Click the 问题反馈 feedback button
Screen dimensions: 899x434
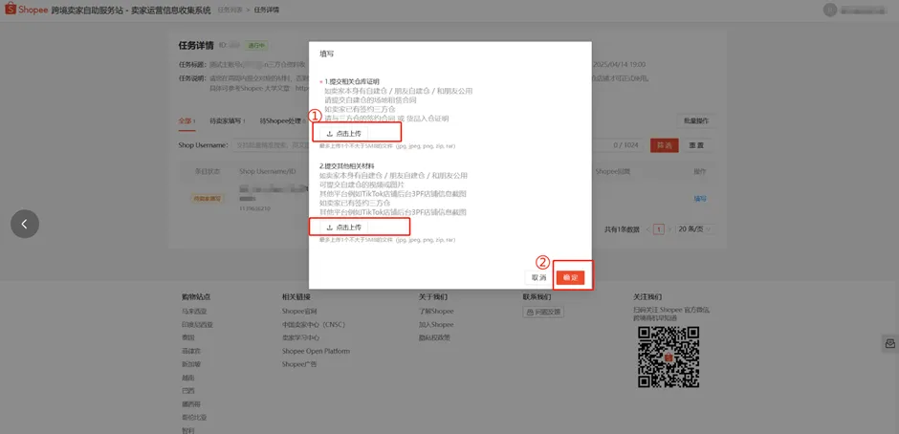pos(543,312)
